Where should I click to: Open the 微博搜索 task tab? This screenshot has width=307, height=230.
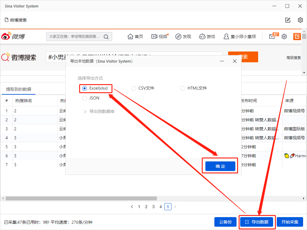16,20
